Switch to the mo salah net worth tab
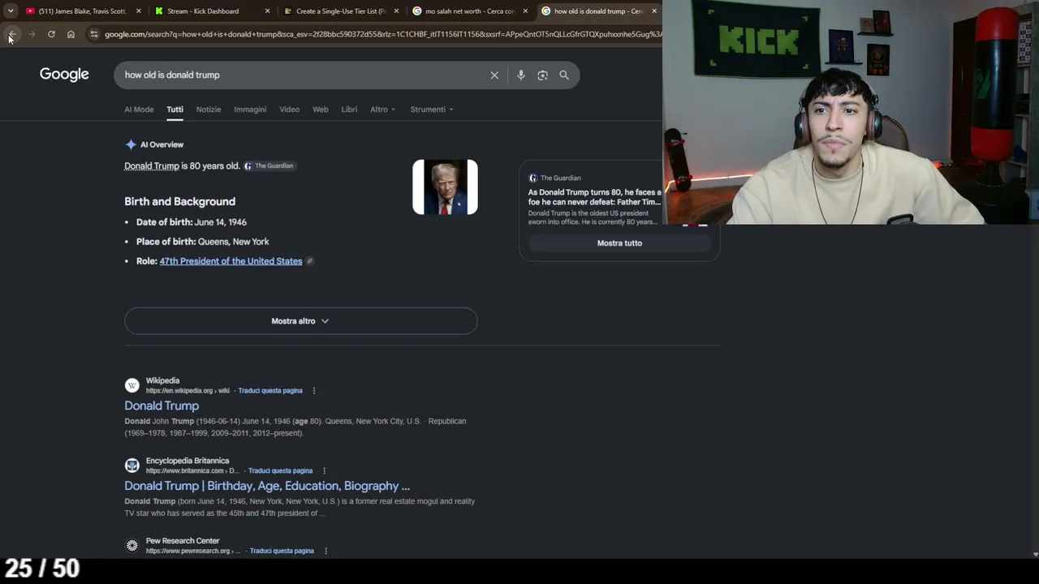The height and width of the screenshot is (584, 1039). tap(469, 11)
